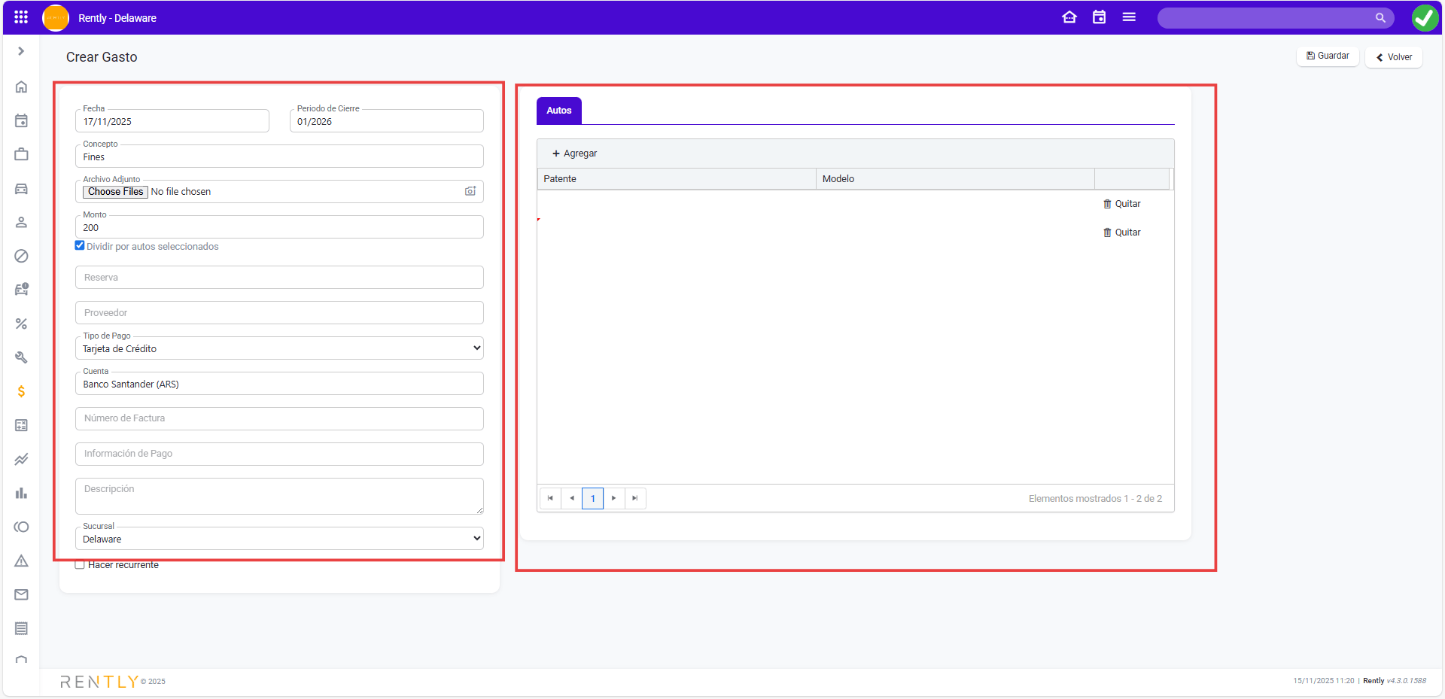The width and height of the screenshot is (1445, 699).
Task: Expand the left sidebar with chevron
Action: [21, 51]
